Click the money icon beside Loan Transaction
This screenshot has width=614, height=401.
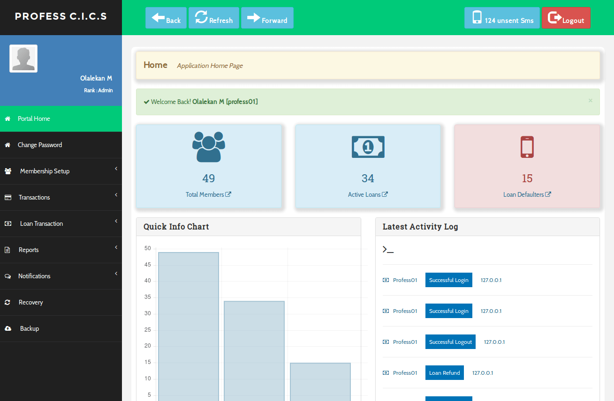tap(8, 223)
